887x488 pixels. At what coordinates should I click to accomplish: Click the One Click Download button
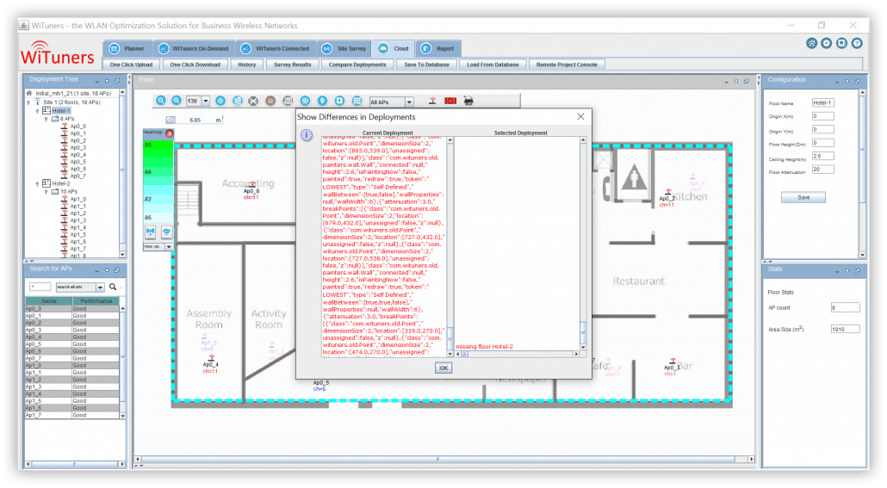[x=195, y=65]
